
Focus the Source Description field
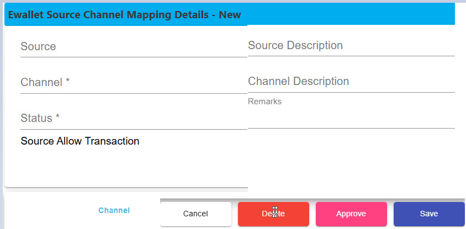coord(351,46)
